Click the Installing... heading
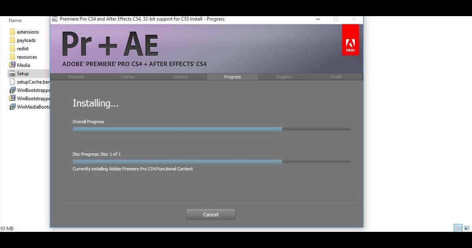Screen dimensions: 472x248 96,104
